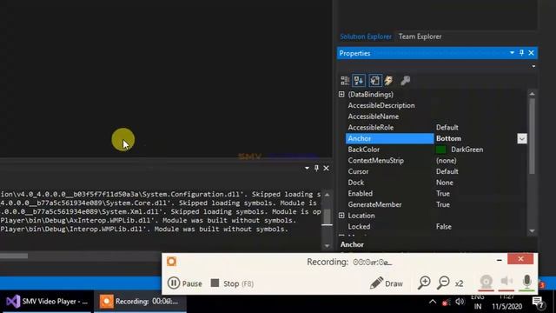
Task: Pin the Properties panel
Action: tap(521, 53)
